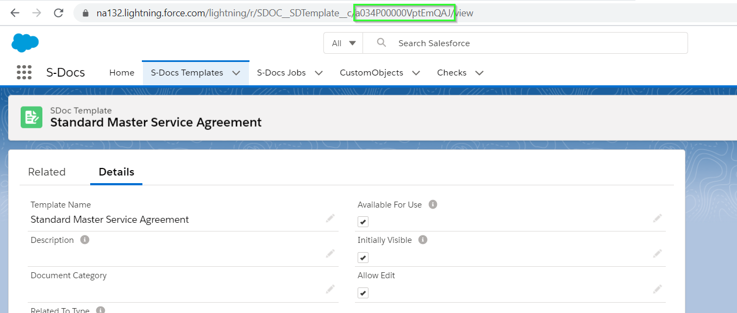The width and height of the screenshot is (737, 313).
Task: Toggle the Allow Edit checkbox
Action: (x=363, y=293)
